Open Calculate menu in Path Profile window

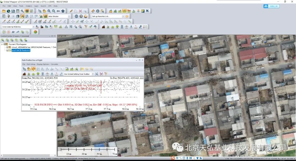(54, 64)
